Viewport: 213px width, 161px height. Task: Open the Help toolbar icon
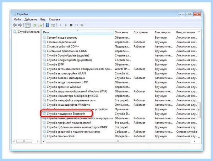[47, 25]
